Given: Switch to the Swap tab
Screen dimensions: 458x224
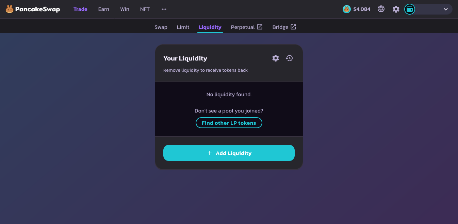Looking at the screenshot, I should tap(161, 27).
